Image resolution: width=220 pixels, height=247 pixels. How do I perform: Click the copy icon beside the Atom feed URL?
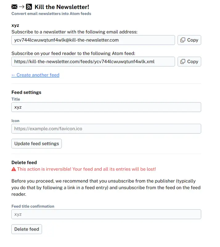(x=183, y=62)
